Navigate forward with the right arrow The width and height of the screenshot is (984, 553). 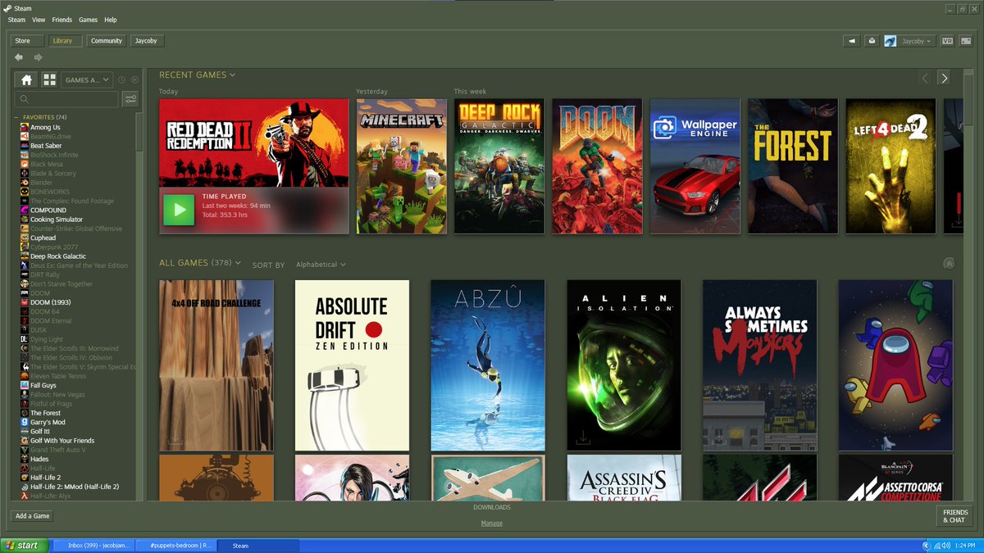38,57
